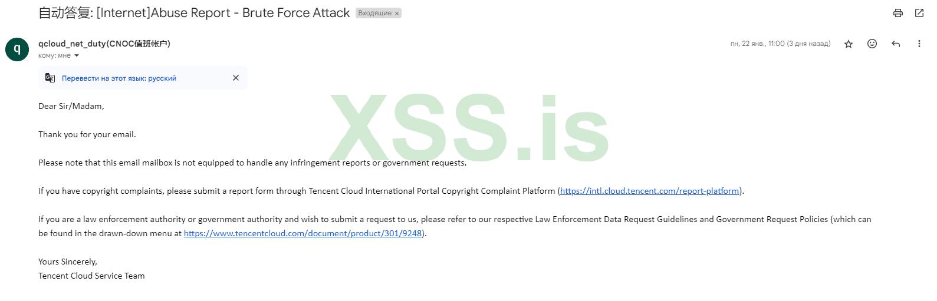
Task: Star the Tencent auto-reply email
Action: pos(849,44)
